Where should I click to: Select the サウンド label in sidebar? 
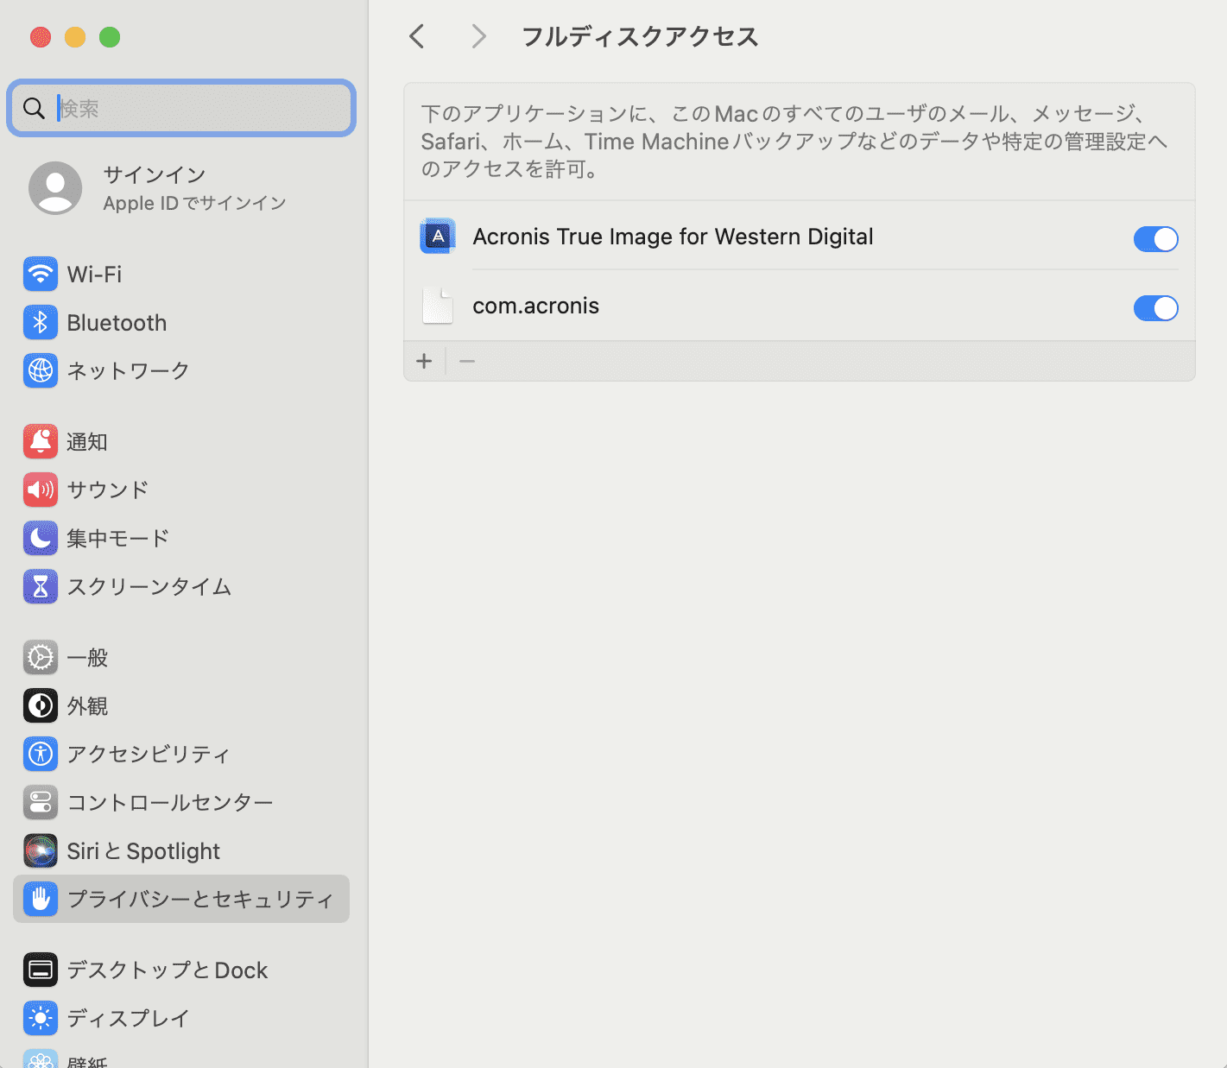click(x=108, y=490)
